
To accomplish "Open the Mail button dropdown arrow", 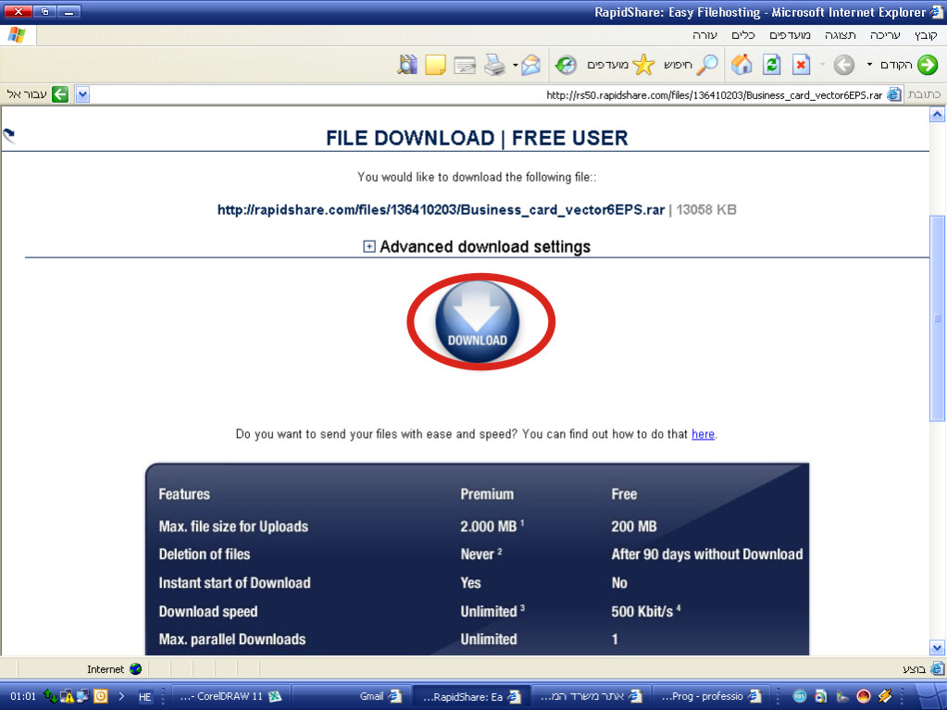I will tap(516, 65).
